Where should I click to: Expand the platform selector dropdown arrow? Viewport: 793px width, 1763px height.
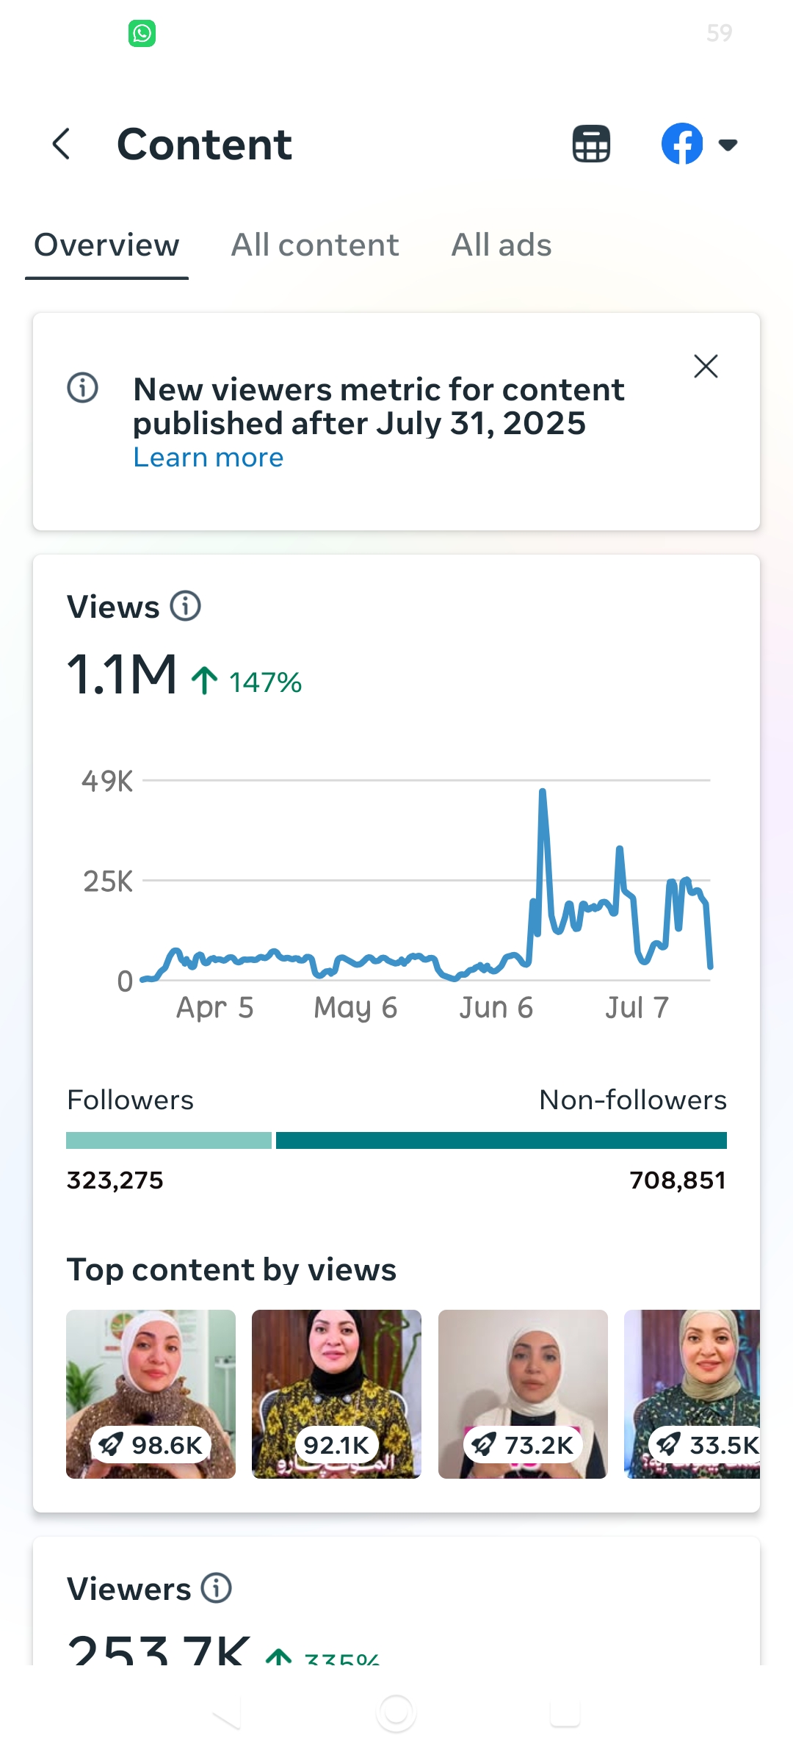tap(728, 145)
